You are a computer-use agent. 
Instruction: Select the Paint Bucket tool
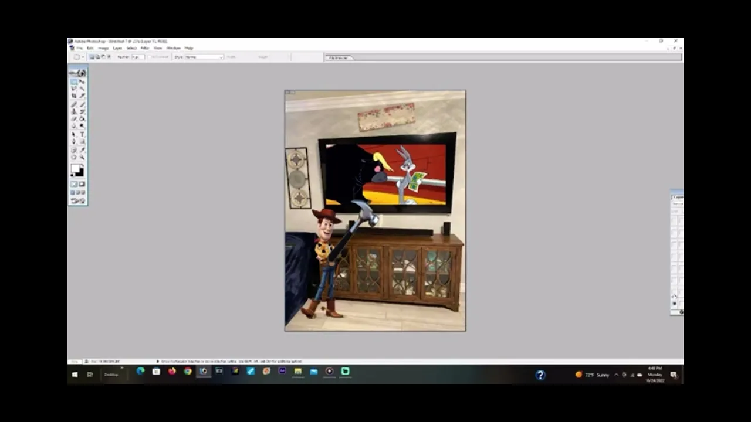pos(82,119)
